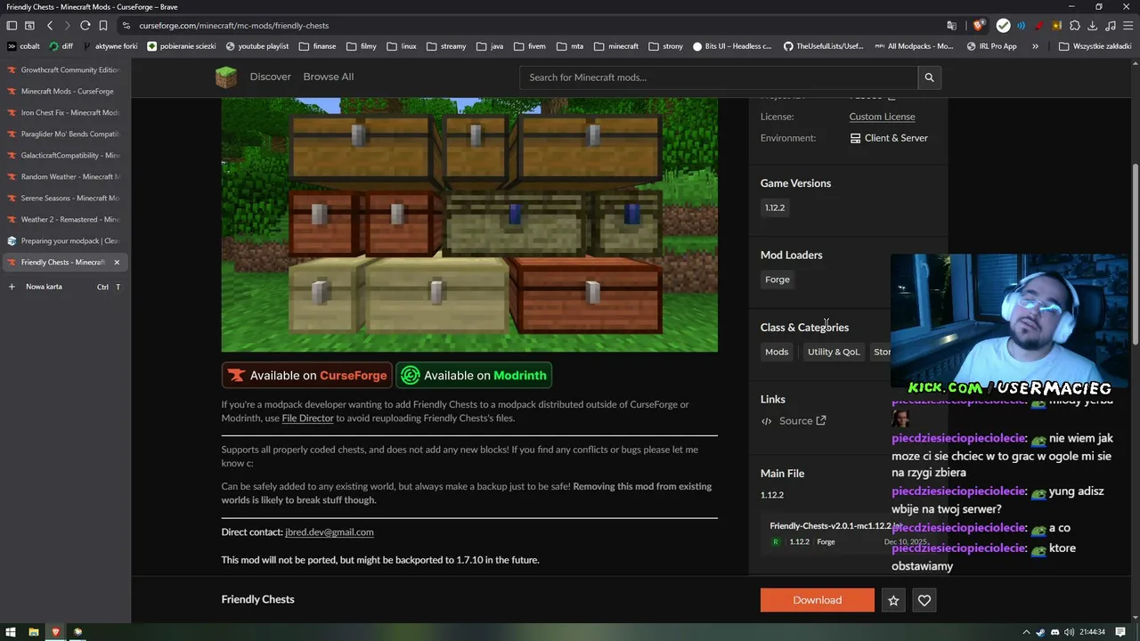Go to Browse All in CurseForge header
This screenshot has height=641, width=1140.
pos(328,77)
